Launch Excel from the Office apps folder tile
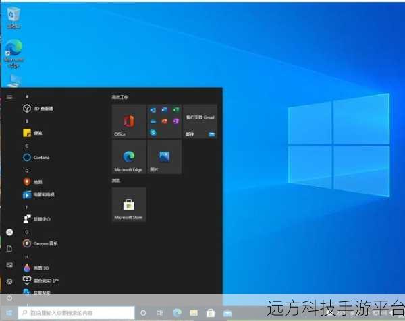The image size is (405, 321). pos(176,110)
